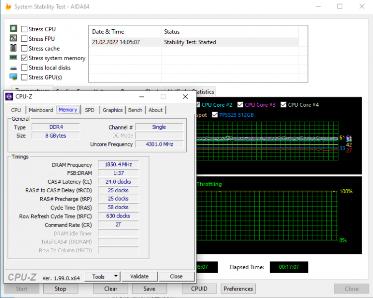Minimize the CPU-Z window
This screenshot has height=298, width=373.
tap(142, 96)
